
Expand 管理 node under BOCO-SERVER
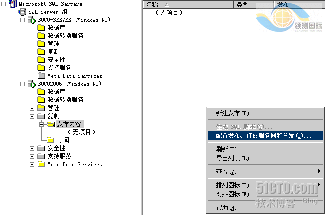32,44
